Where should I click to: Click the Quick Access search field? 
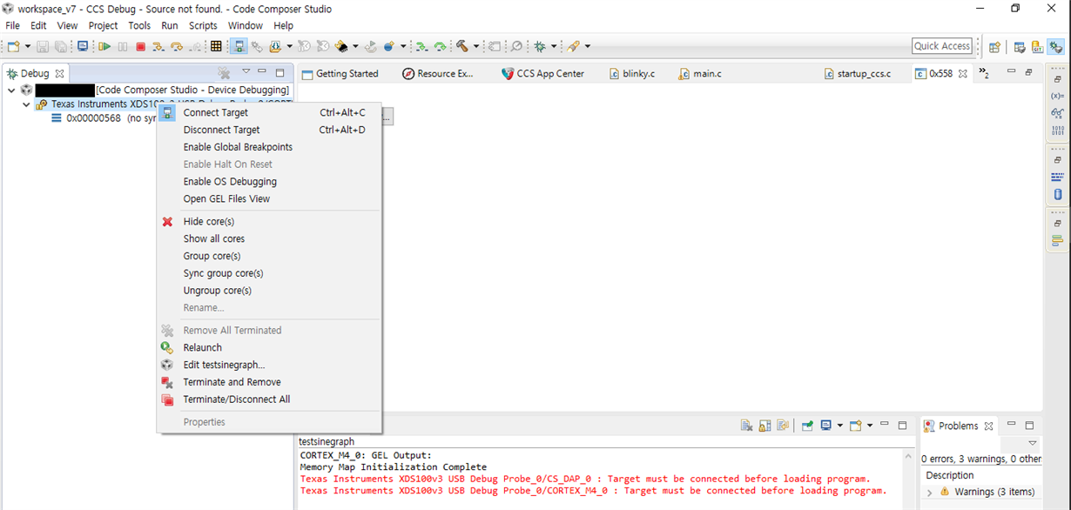click(x=942, y=46)
